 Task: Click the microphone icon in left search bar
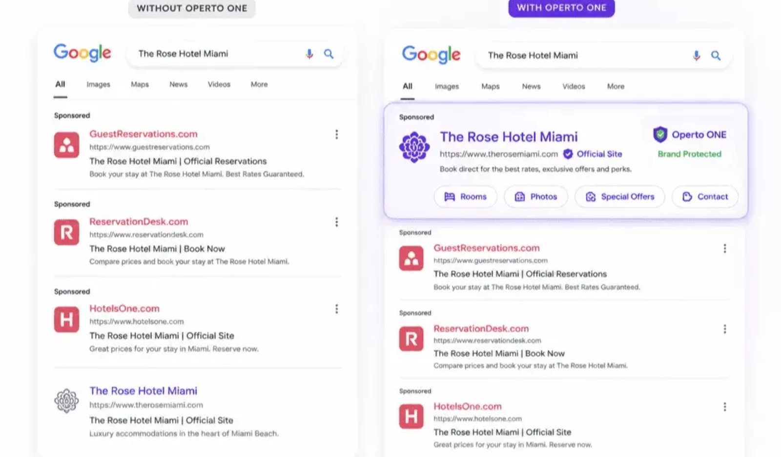click(x=309, y=54)
